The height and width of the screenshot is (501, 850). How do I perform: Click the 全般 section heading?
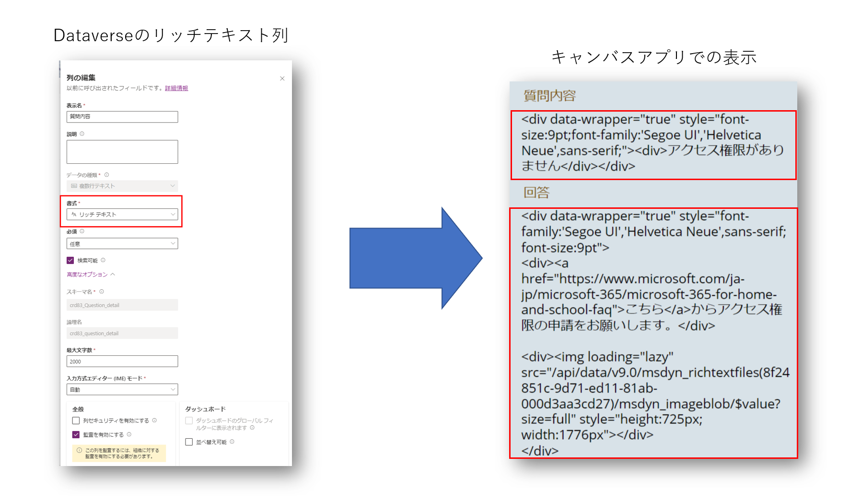[x=78, y=410]
